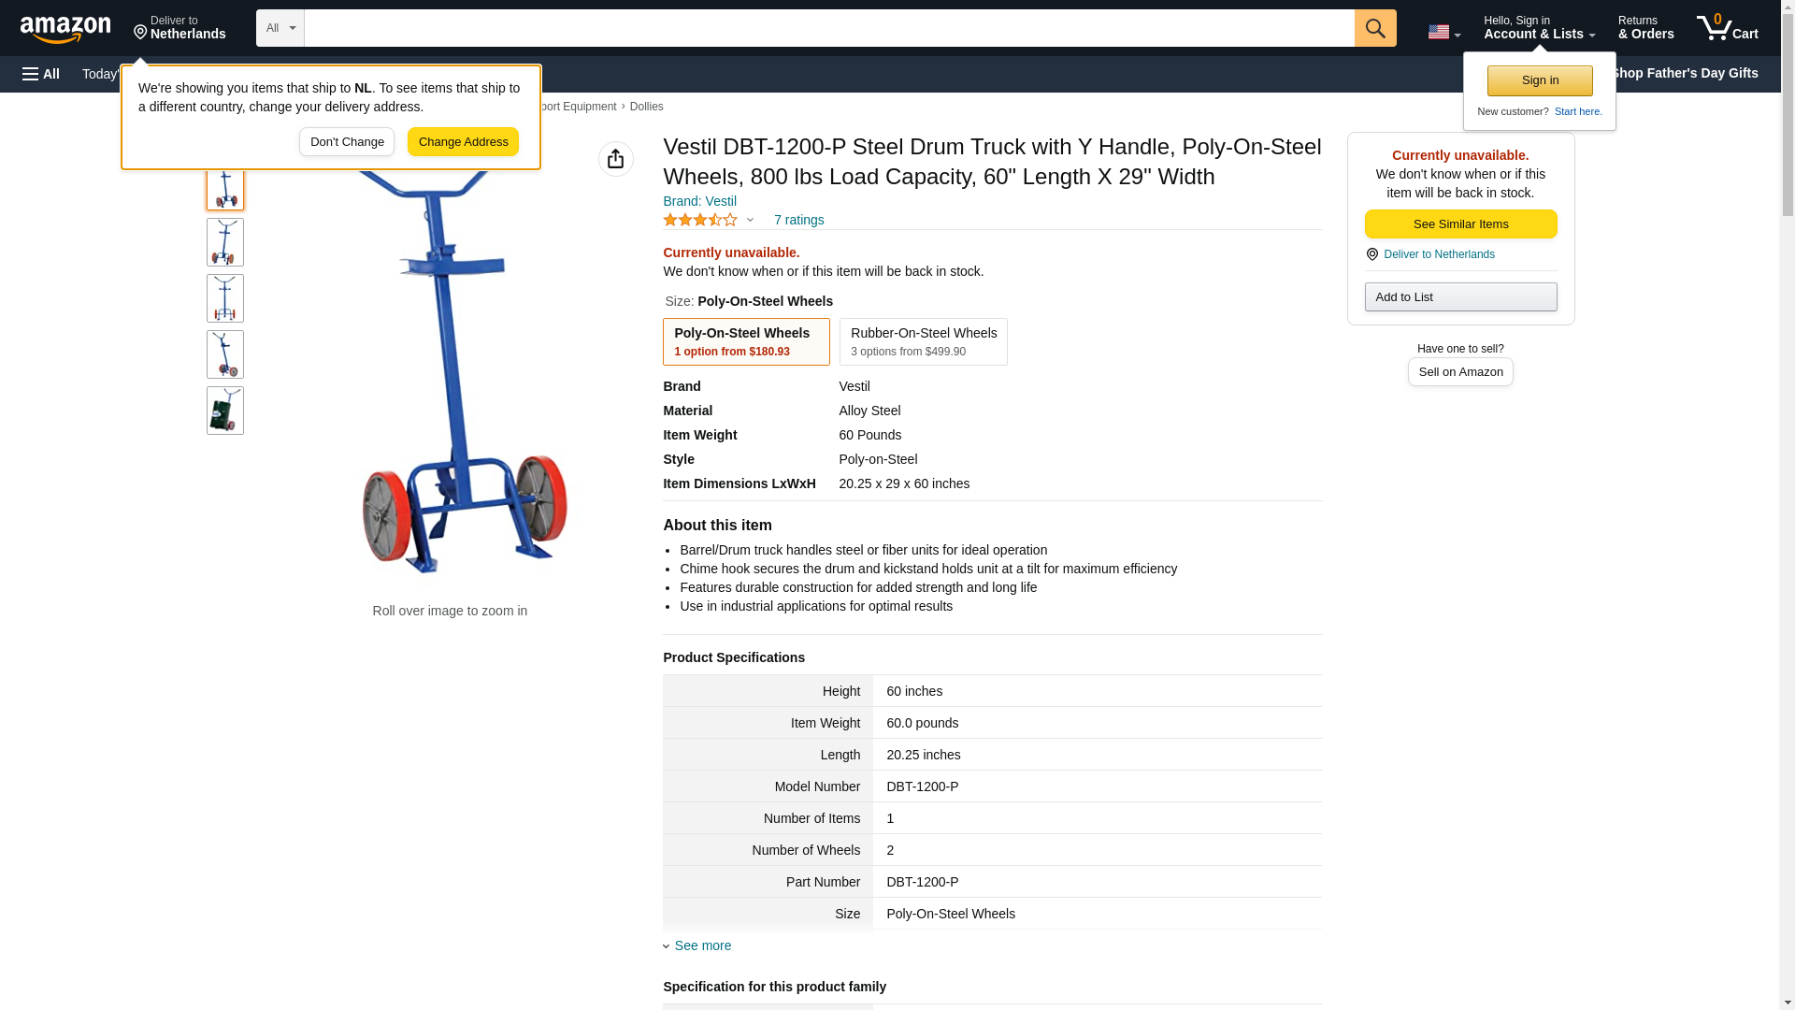Open the 7 ratings link

coord(798,220)
